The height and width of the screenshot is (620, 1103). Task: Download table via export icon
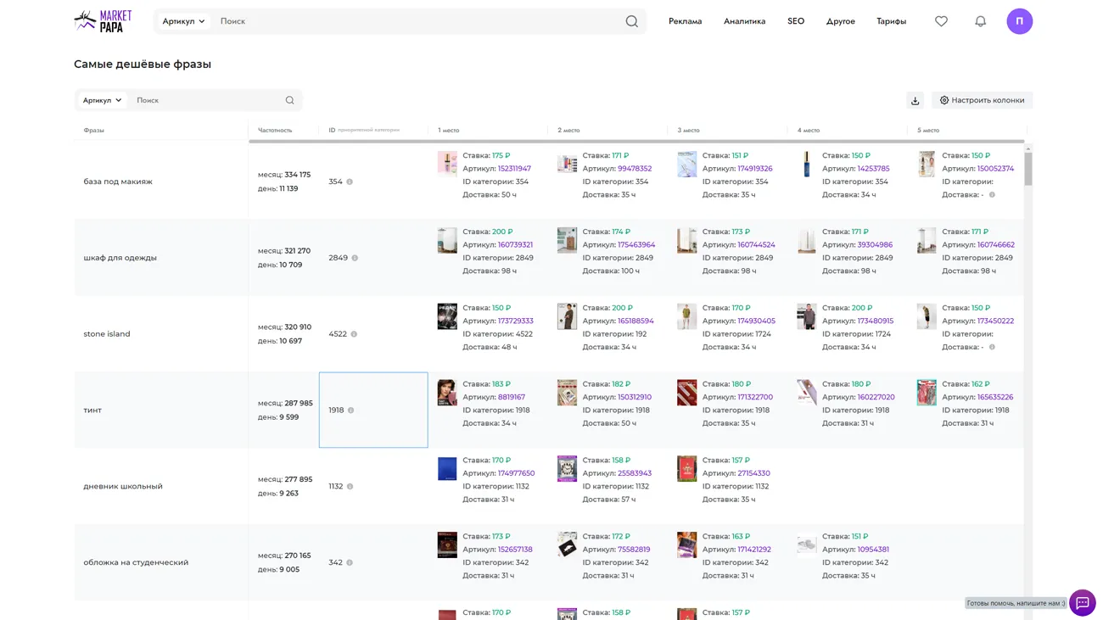(x=915, y=100)
